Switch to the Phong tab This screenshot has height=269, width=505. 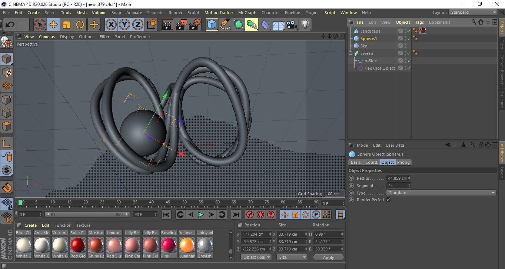(x=403, y=162)
